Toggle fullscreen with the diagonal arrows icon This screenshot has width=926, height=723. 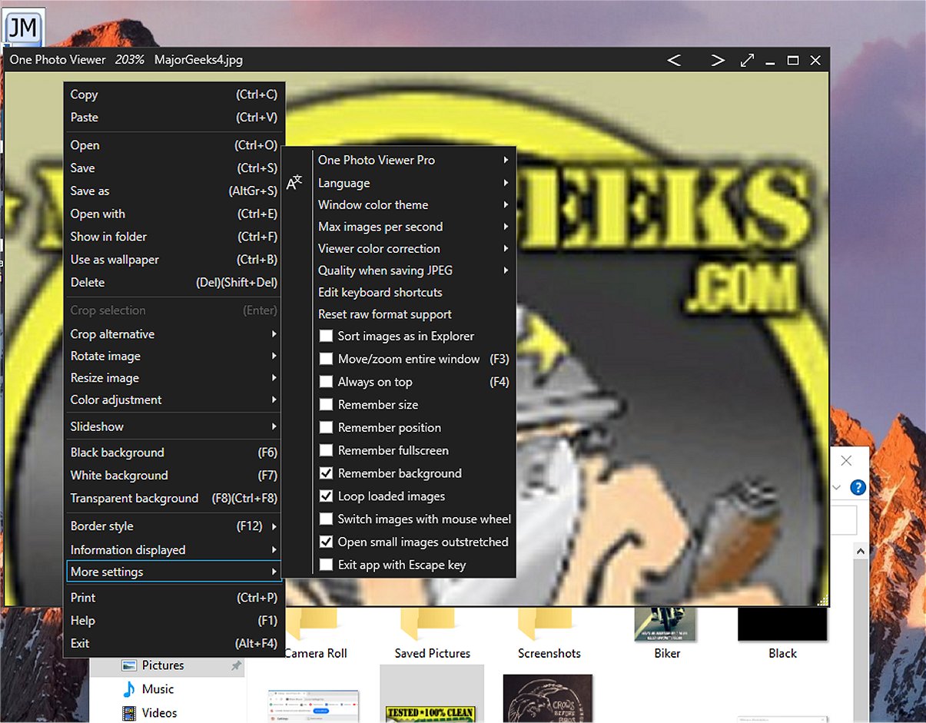tap(747, 60)
